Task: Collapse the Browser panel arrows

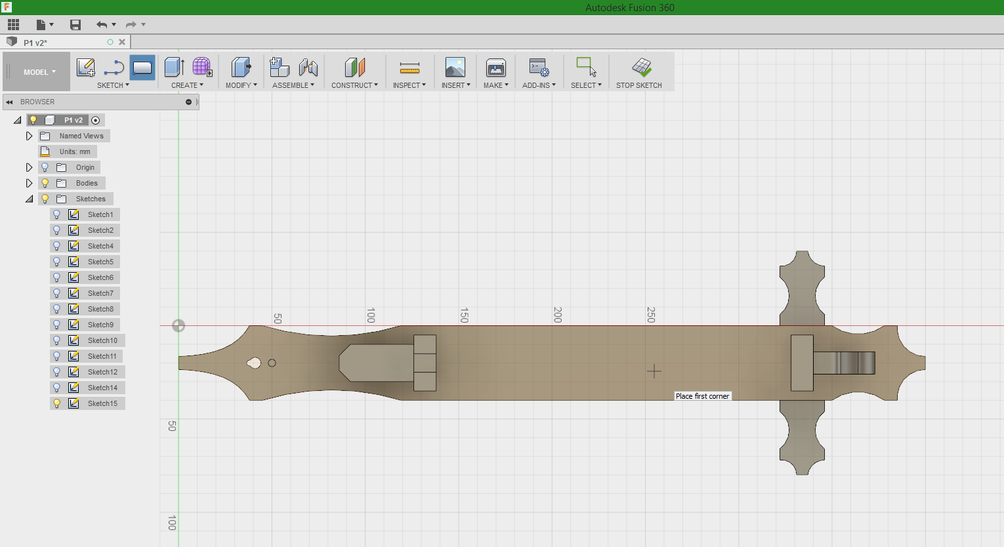Action: [9, 102]
